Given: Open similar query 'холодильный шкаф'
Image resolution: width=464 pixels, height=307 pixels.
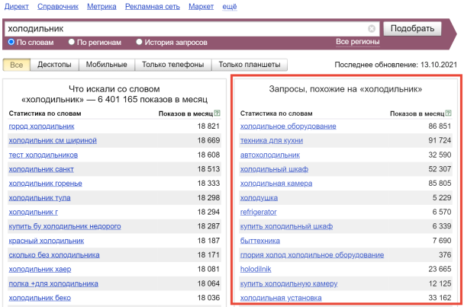Looking at the screenshot, I should point(274,169).
